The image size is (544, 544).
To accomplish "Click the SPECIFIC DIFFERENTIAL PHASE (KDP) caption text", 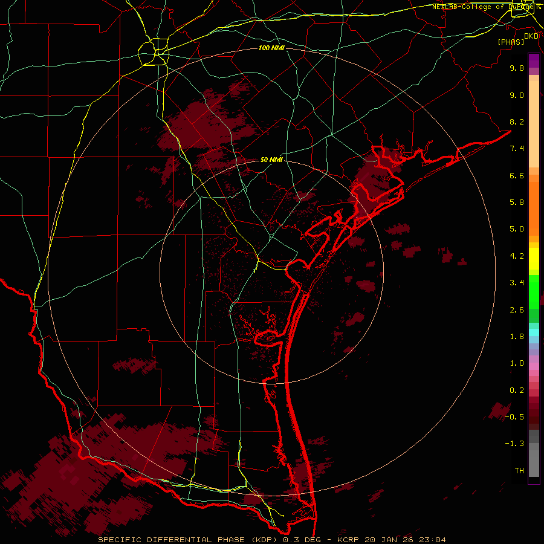I will pos(188,540).
